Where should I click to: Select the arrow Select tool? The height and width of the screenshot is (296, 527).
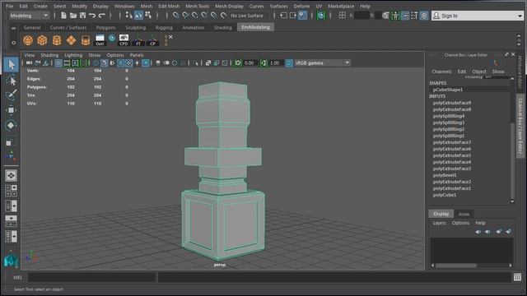11,64
